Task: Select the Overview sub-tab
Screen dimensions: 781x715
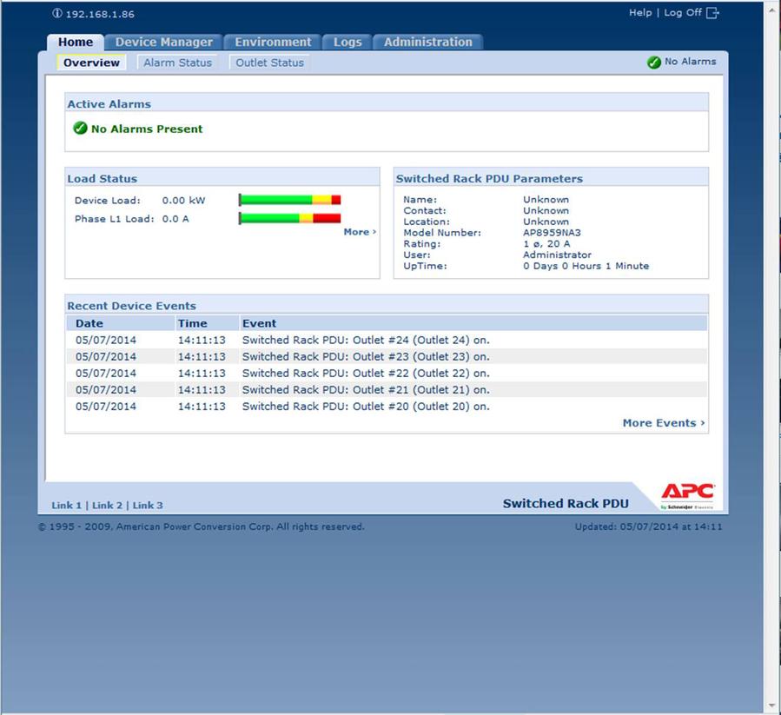Action: (x=91, y=63)
